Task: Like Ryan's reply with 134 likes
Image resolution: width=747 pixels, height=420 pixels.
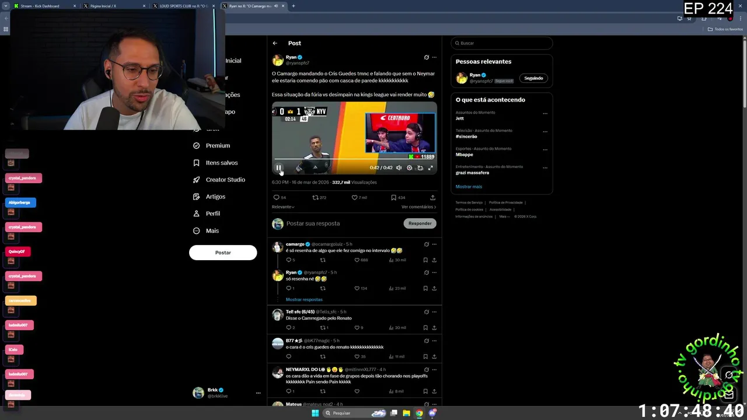Action: (361, 288)
